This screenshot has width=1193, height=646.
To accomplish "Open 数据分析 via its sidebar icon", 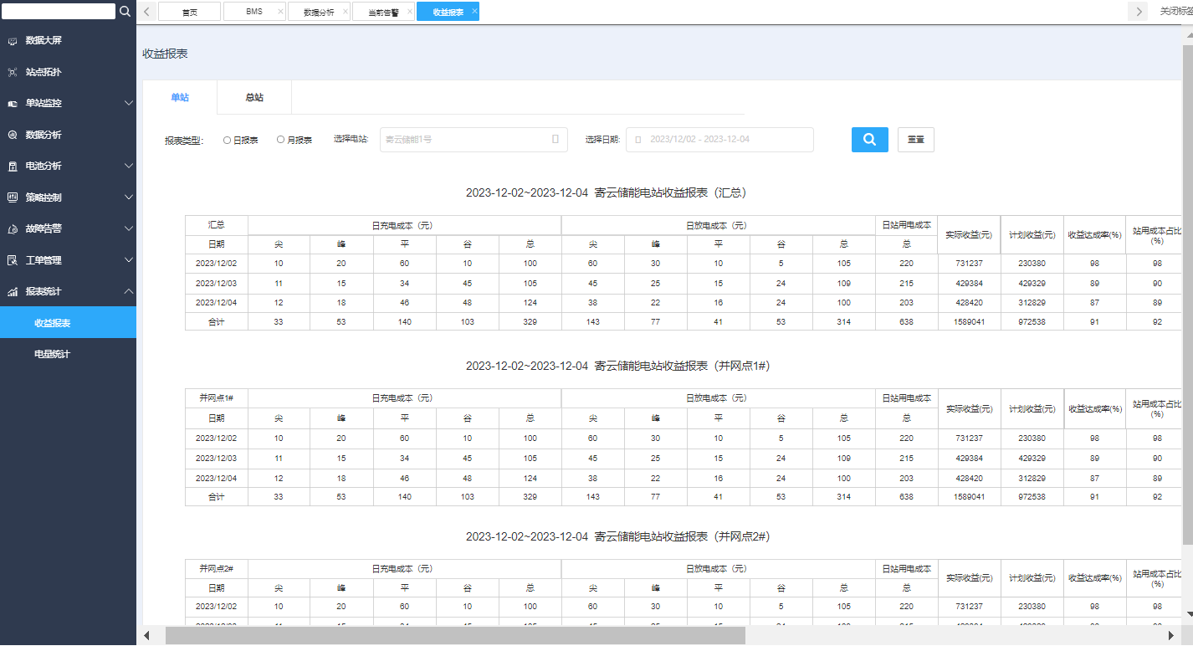I will pyautogui.click(x=13, y=135).
